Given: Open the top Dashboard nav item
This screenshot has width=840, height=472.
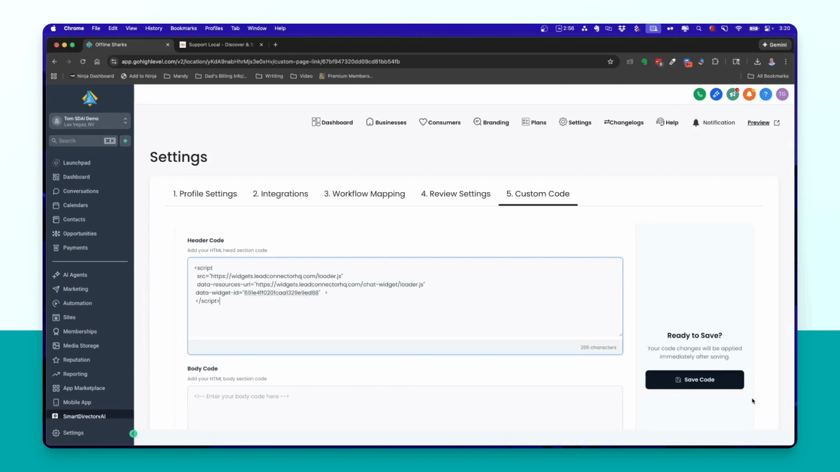Looking at the screenshot, I should click(332, 123).
